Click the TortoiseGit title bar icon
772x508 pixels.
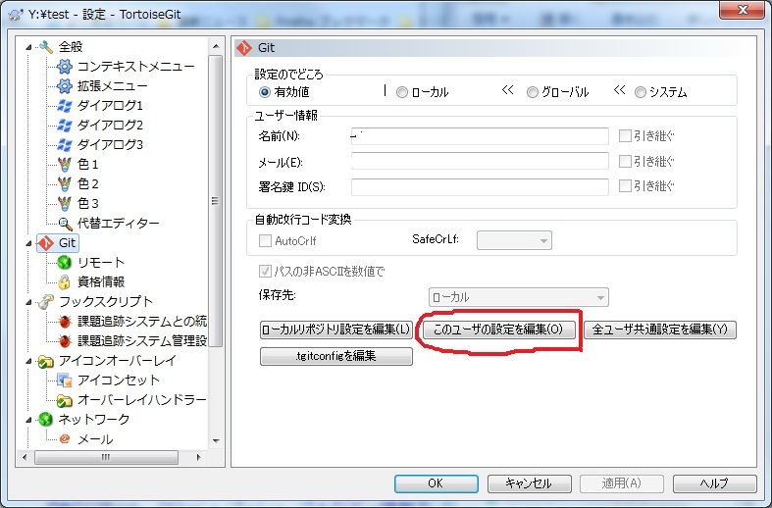(x=16, y=15)
